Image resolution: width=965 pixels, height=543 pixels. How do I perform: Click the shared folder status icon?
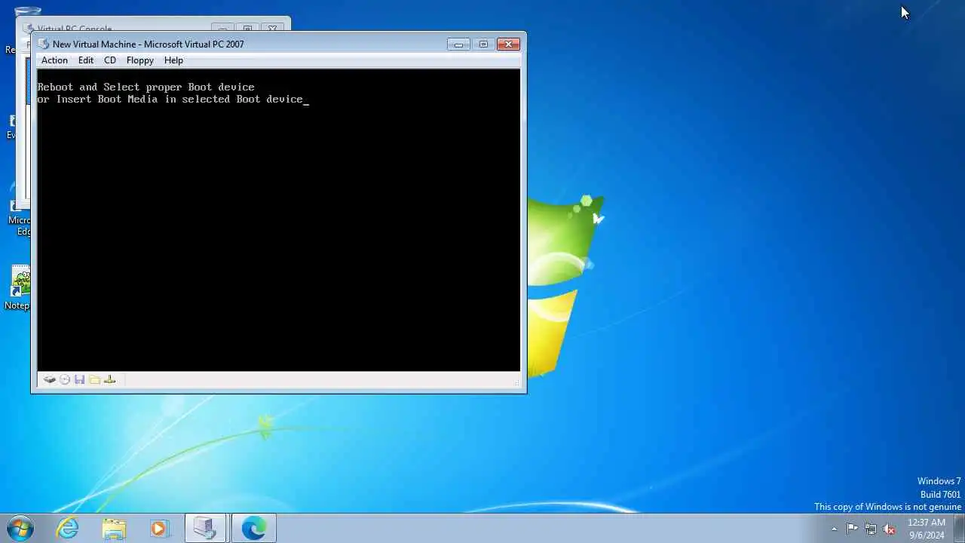pos(95,379)
